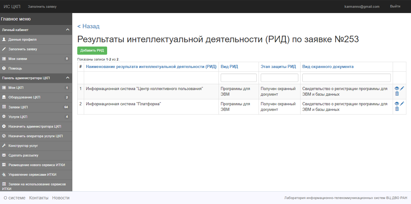
Task: Click the icon beside Размещение нового сервиса ИТКИ
Action: pyautogui.click(x=4, y=165)
